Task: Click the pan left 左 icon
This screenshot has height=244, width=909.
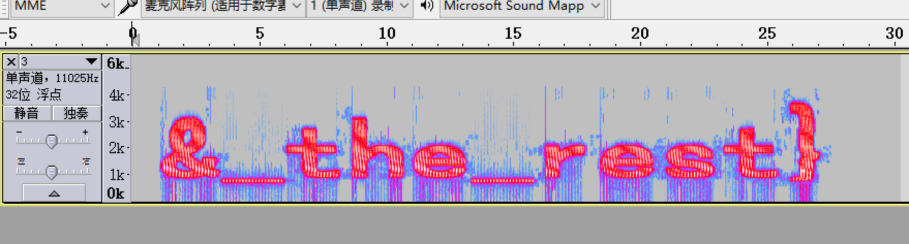Action: point(21,161)
